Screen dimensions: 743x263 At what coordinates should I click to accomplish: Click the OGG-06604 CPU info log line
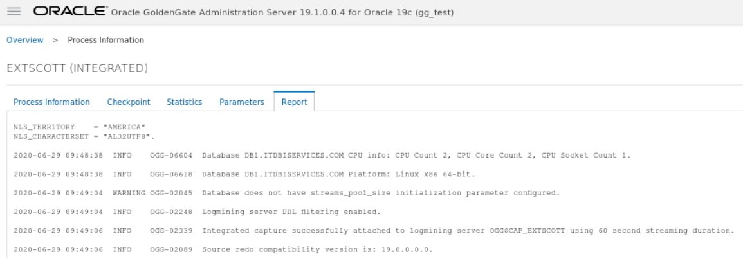[322, 156]
